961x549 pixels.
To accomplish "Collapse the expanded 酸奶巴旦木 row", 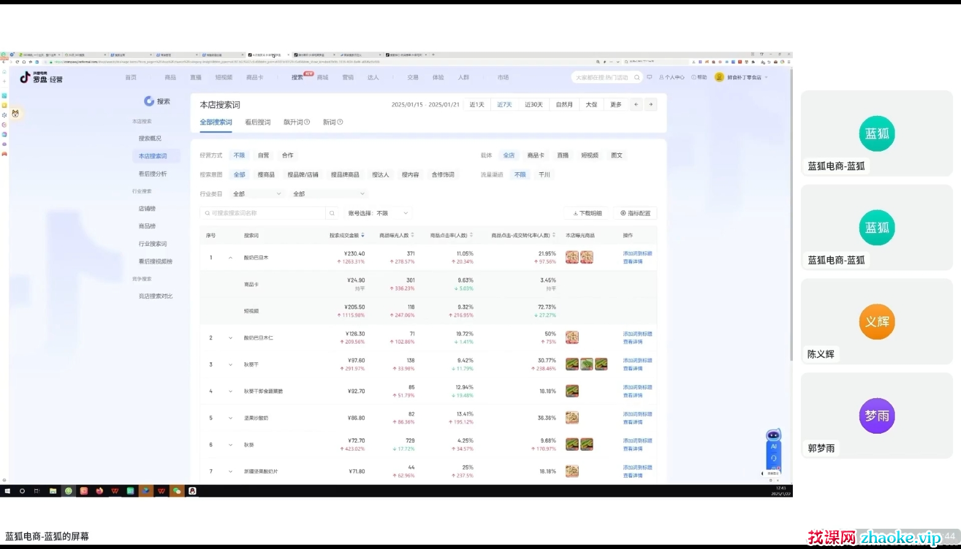I will point(231,258).
